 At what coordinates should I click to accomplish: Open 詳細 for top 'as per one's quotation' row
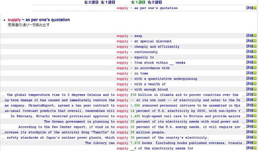(x=250, y=8)
